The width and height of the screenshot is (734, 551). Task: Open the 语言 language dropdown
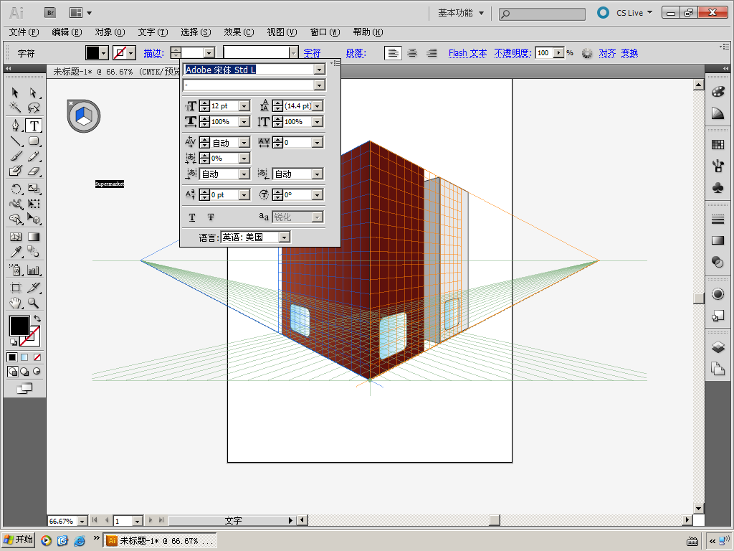[x=285, y=237]
